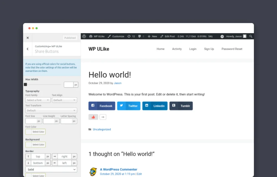Open Background Select Color picker

(35, 145)
